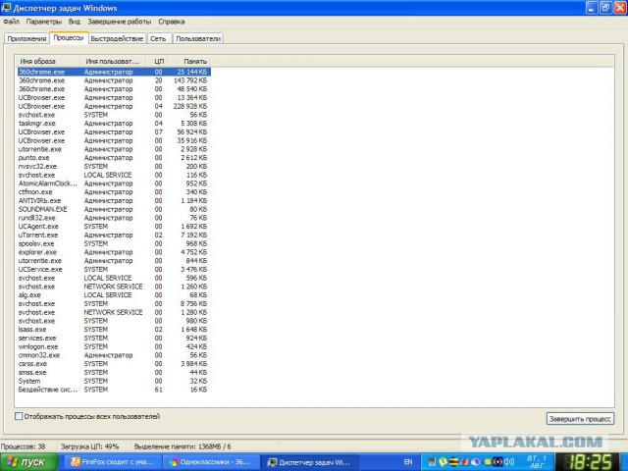Open the Пуск start button
The height and width of the screenshot is (471, 628).
click(28, 462)
